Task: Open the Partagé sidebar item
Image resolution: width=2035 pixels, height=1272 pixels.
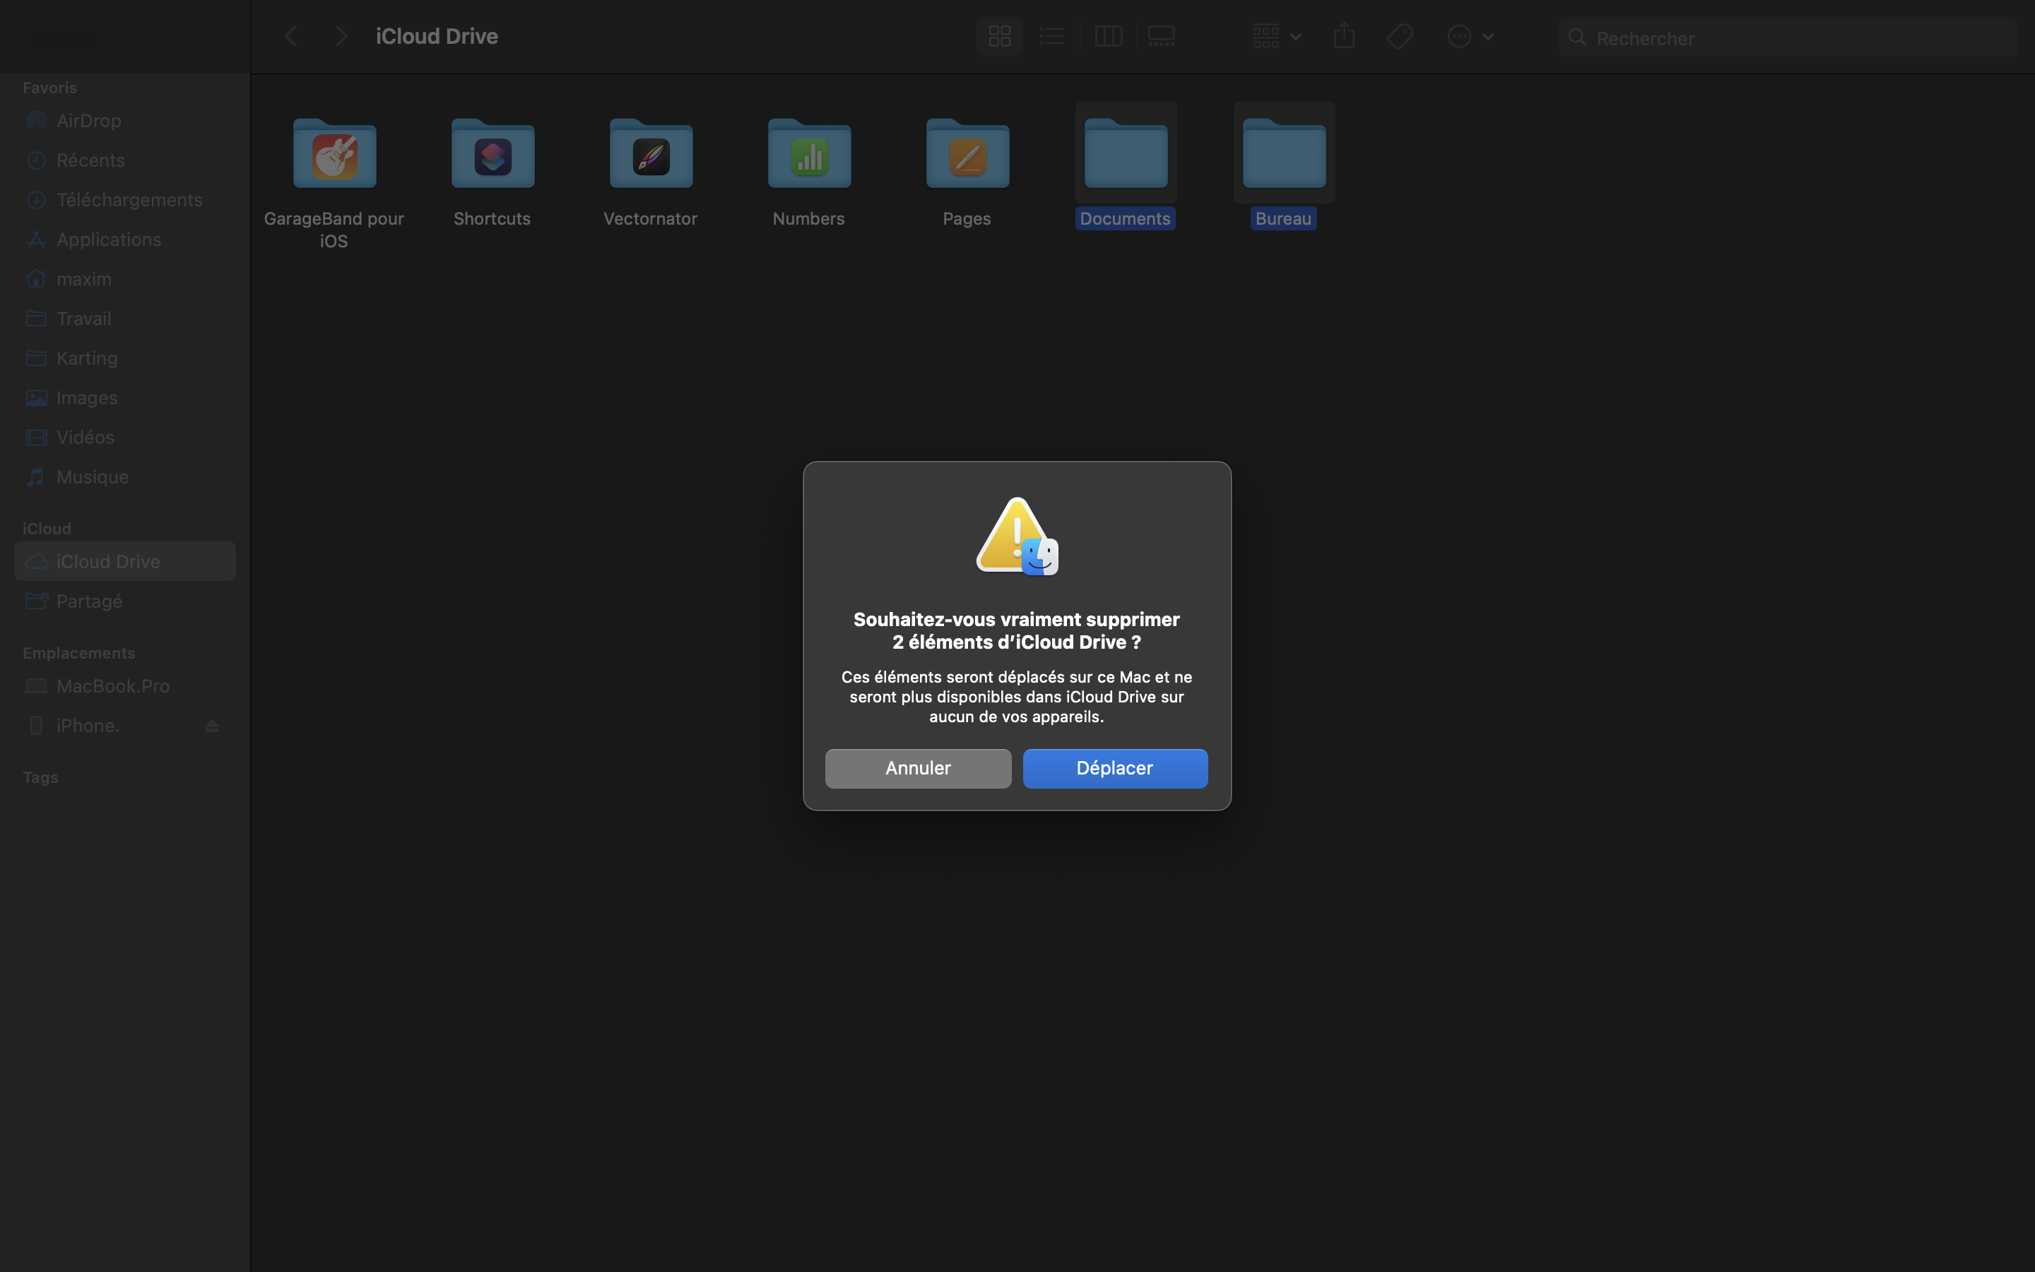Action: pos(89,601)
